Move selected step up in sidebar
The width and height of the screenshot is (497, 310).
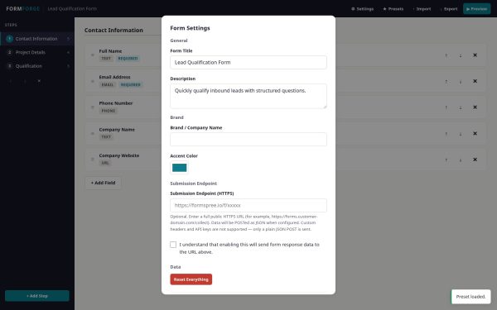11,81
